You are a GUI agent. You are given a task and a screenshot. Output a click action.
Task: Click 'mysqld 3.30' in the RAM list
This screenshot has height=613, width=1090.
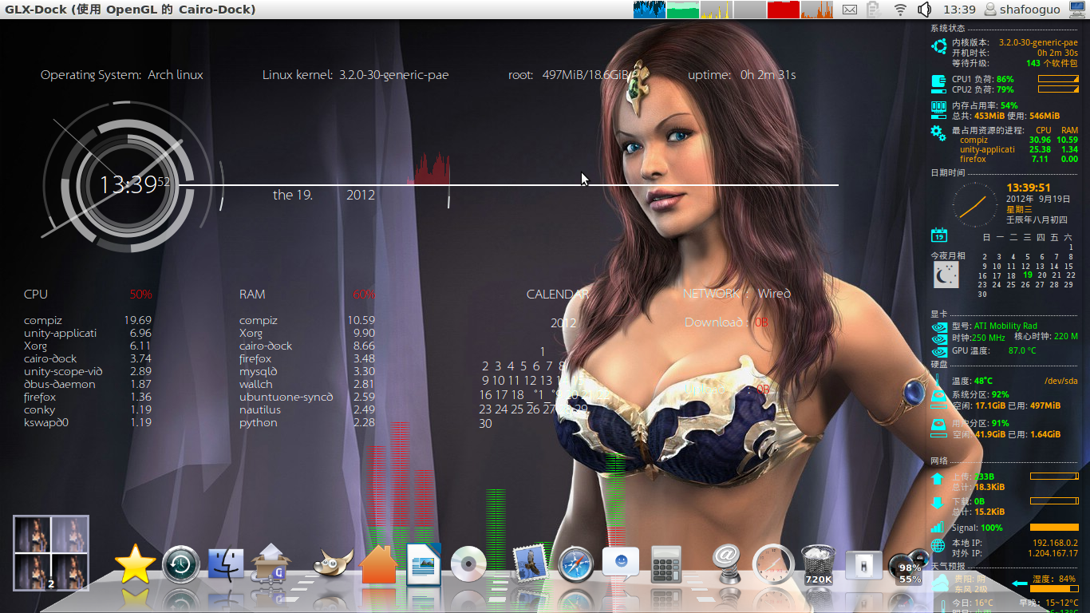tap(307, 371)
